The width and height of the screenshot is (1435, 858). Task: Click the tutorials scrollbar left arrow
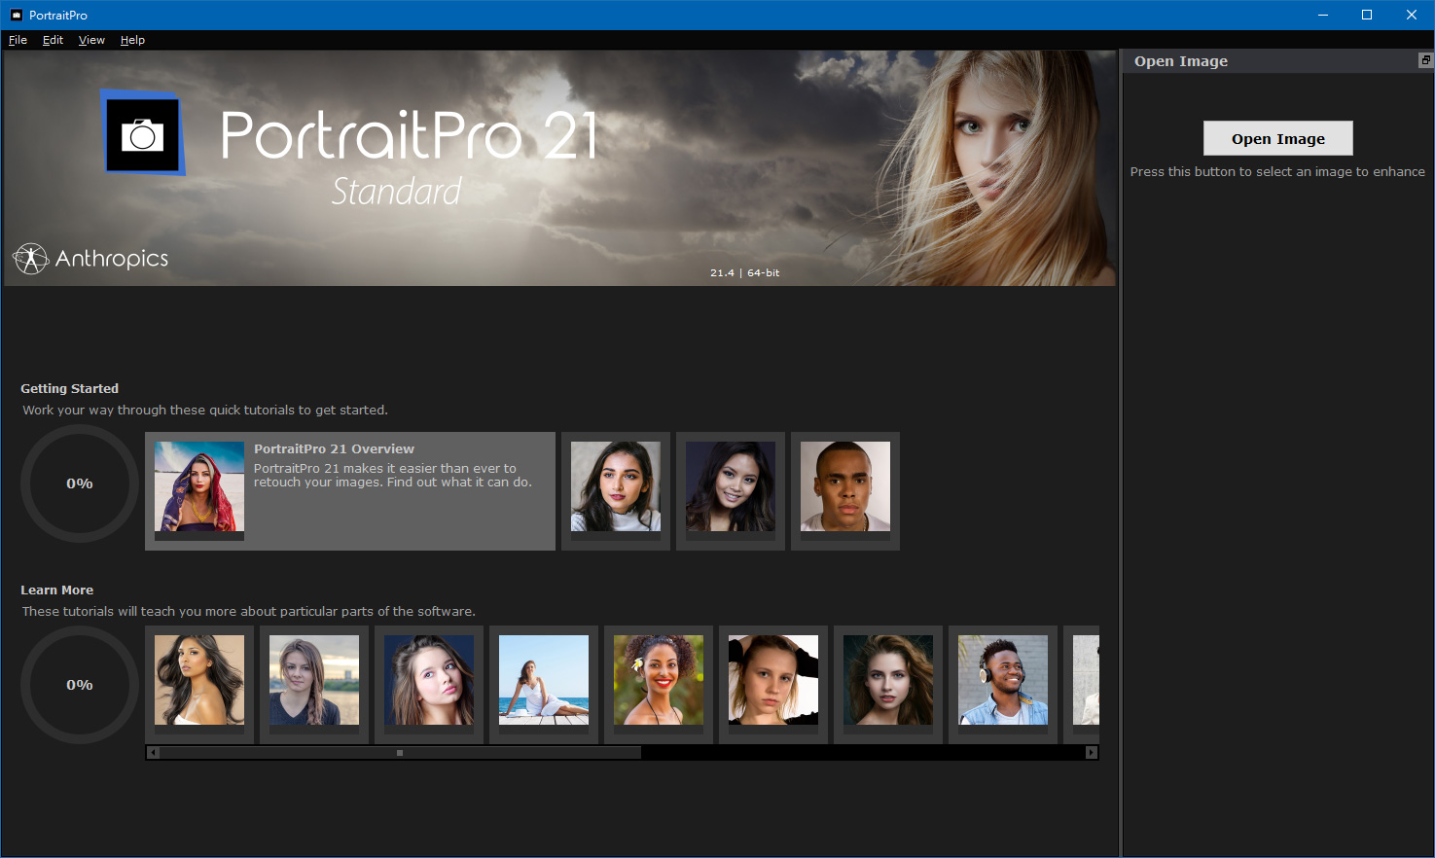click(x=153, y=752)
